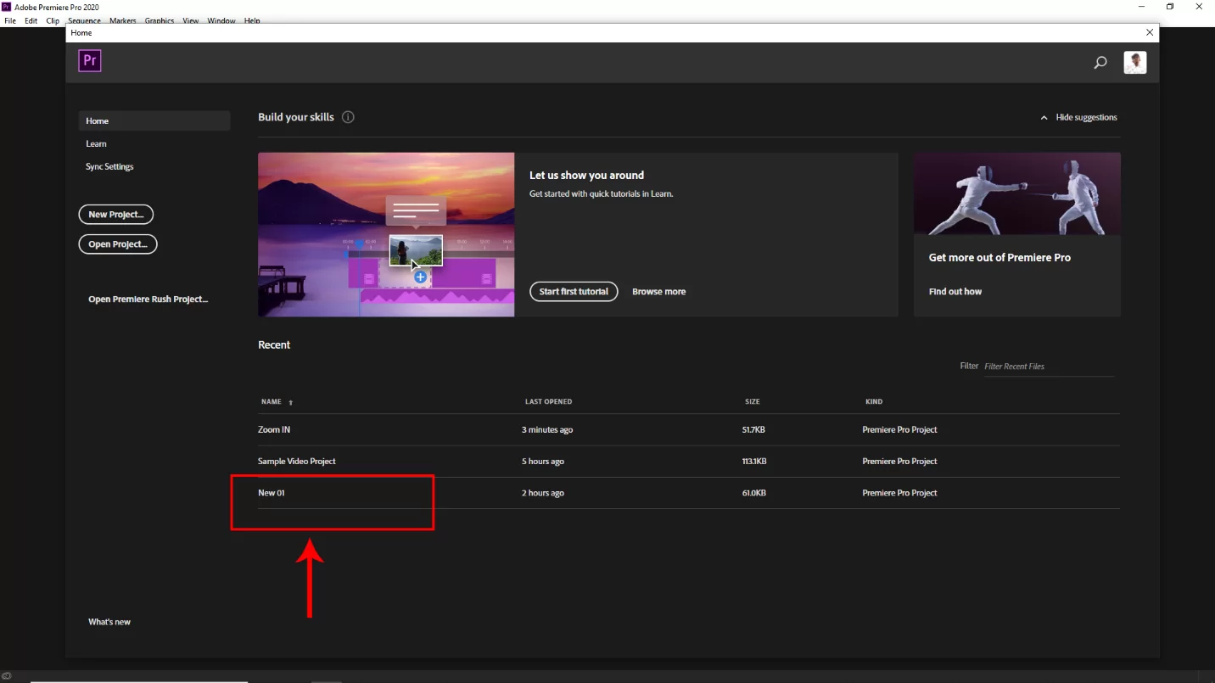Sort by Kind column header

(874, 401)
